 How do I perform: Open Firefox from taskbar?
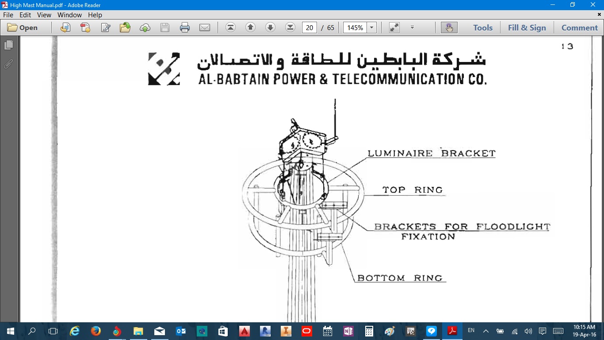click(96, 331)
